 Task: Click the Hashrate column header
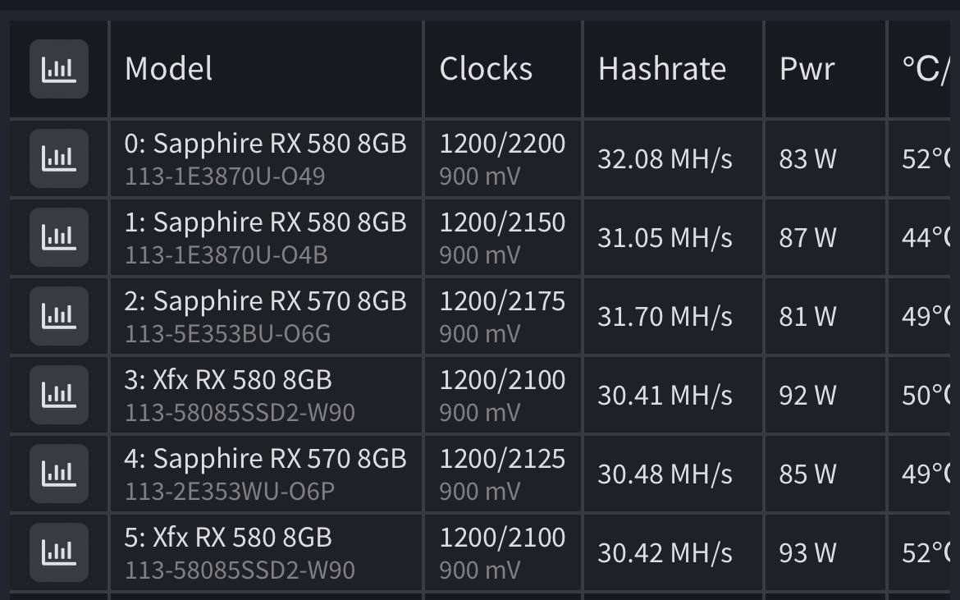tap(662, 69)
